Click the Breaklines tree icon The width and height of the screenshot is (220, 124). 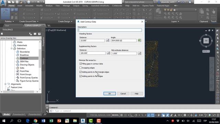pyautogui.click(x=18, y=55)
